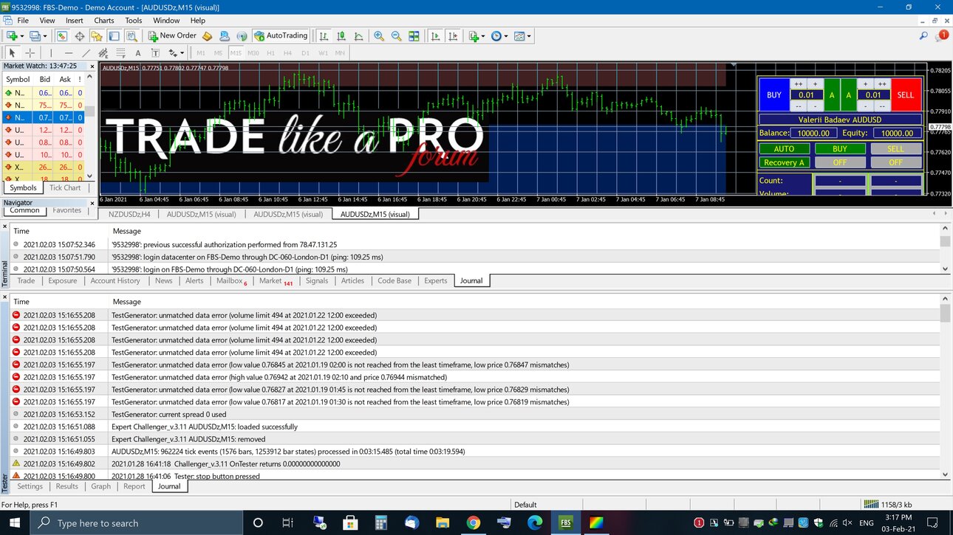The height and width of the screenshot is (535, 953).
Task: Open the Tick Chart tab
Action: (65, 187)
